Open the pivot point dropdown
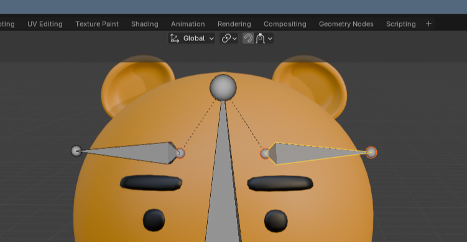This screenshot has height=242, width=467. (229, 38)
